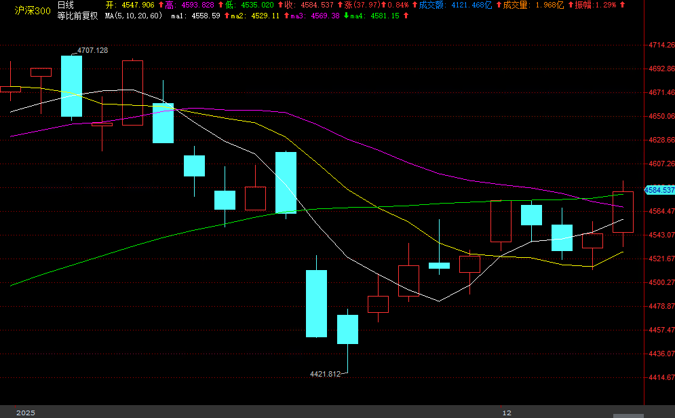The image size is (675, 418).
Task: Change the 等比前复权 adjustment mode
Action: coord(77,15)
